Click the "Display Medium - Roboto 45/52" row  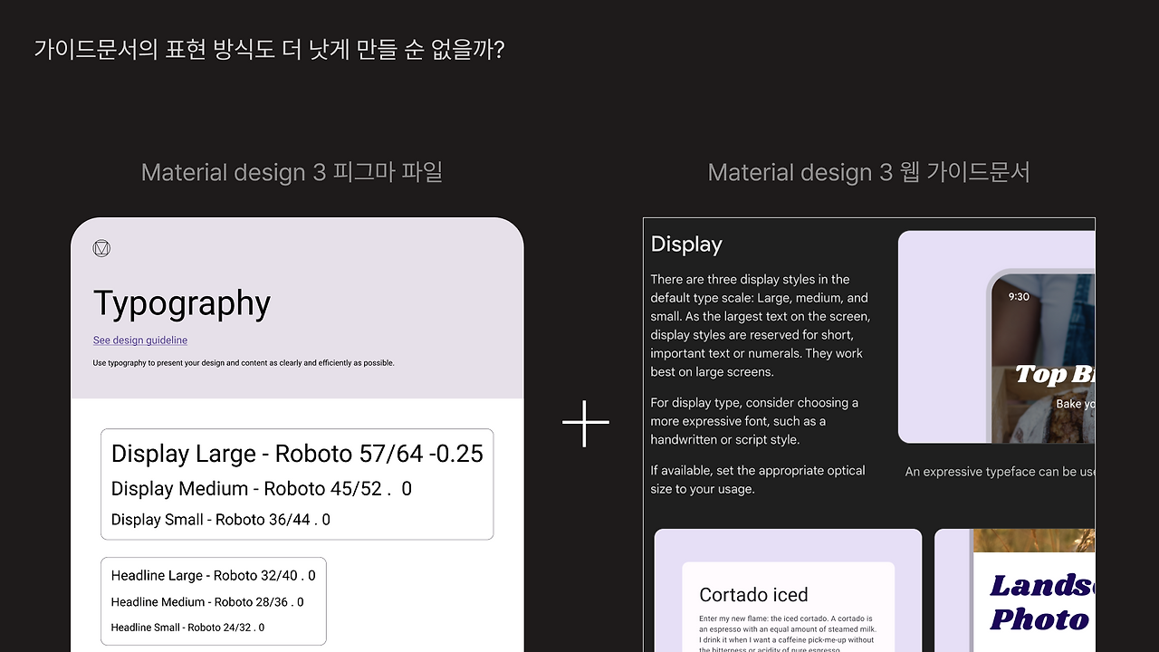[262, 489]
